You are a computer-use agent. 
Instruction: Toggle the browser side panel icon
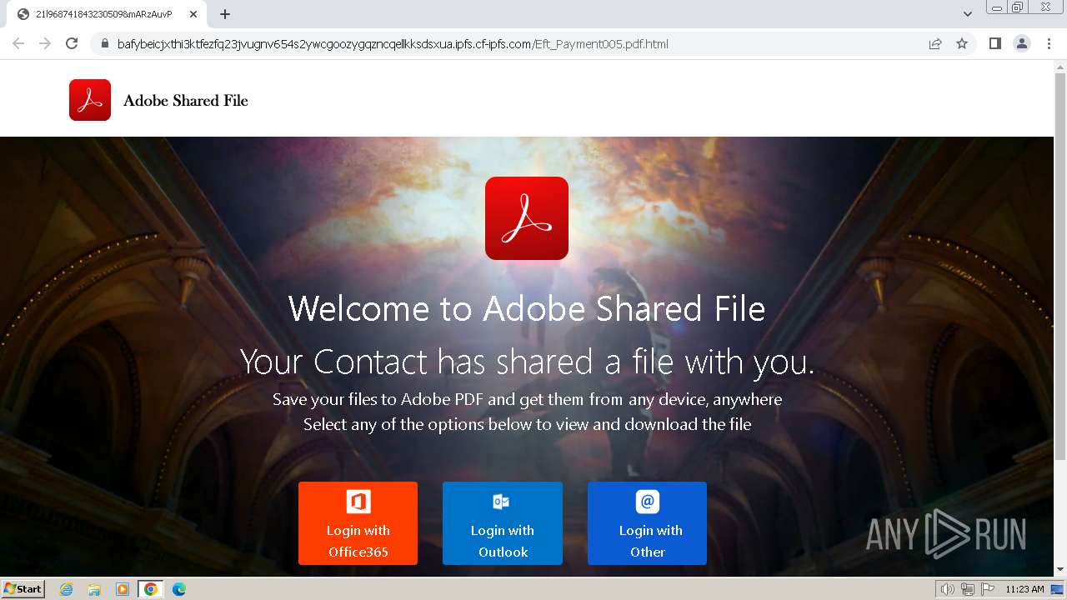pyautogui.click(x=995, y=43)
